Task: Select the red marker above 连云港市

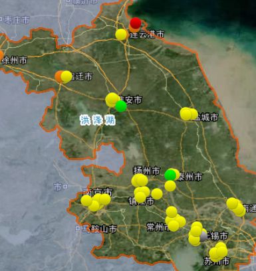Action: click(136, 23)
